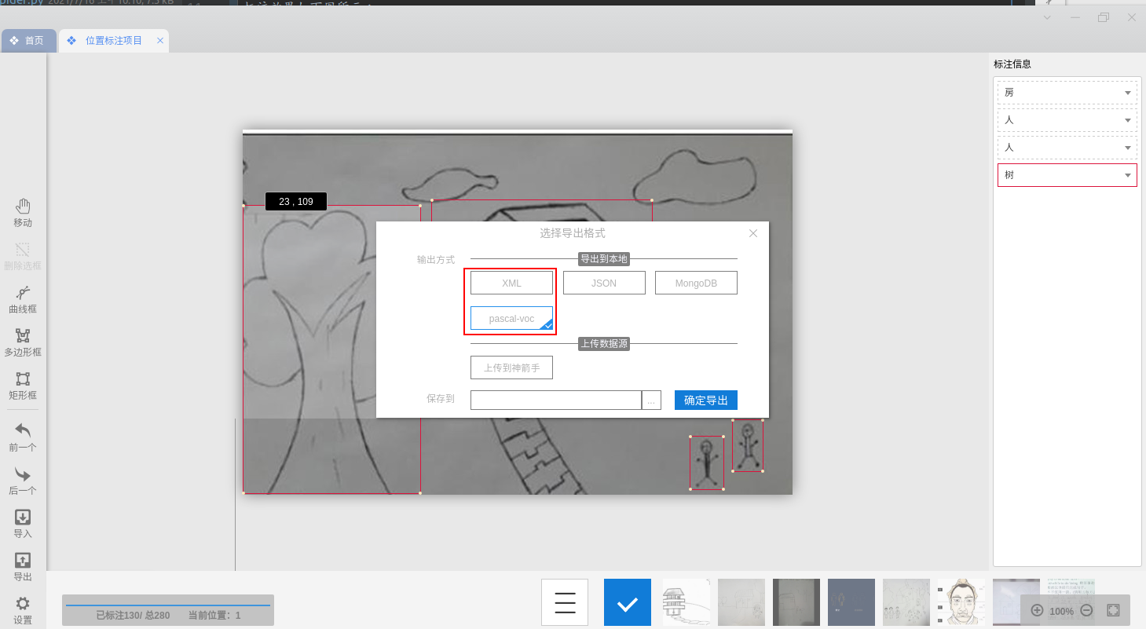Screen dimensions: 1146x629
Task: Click the 导入 import icon
Action: point(23,517)
